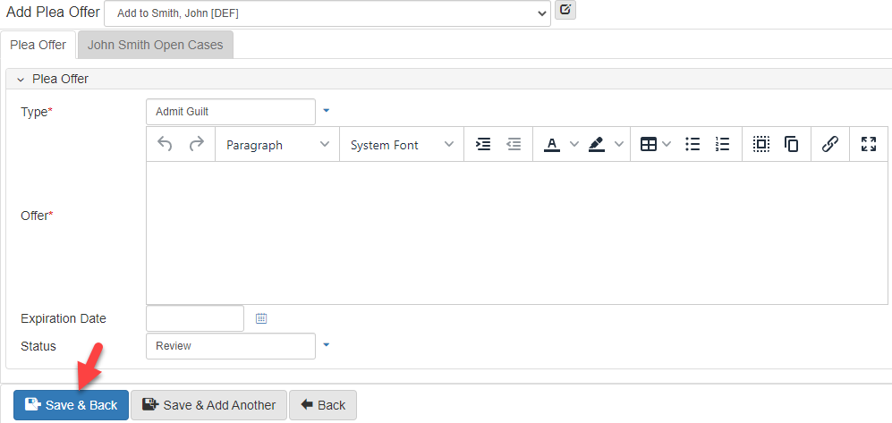
Task: Click the copy icon in editor toolbar
Action: tap(792, 144)
